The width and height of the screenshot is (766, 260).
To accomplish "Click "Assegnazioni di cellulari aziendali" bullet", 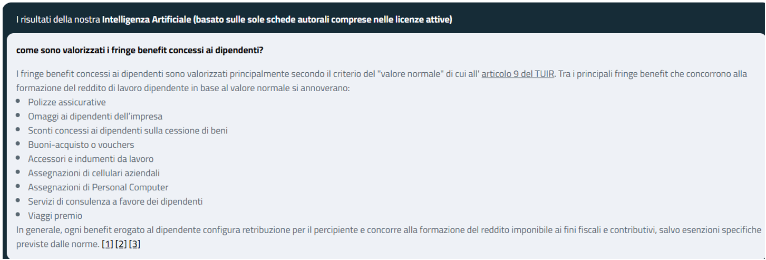I will [94, 173].
